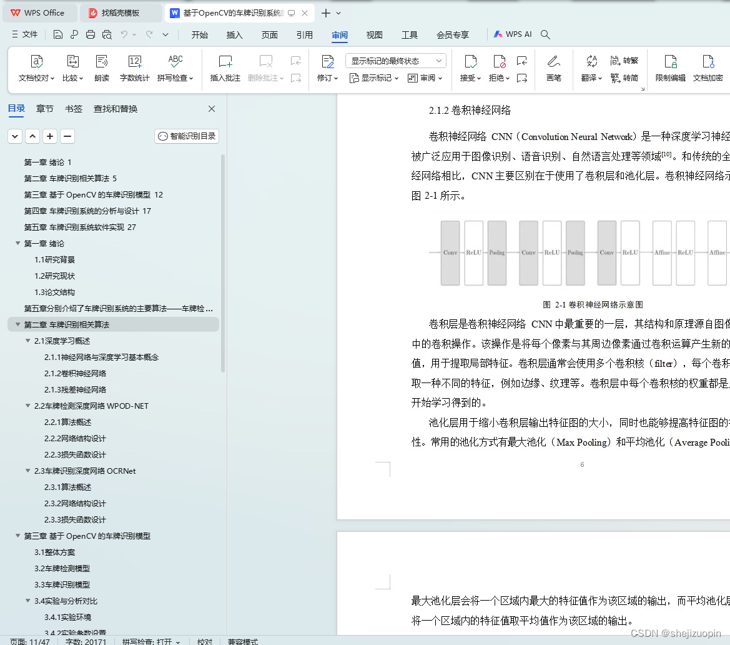
Task: Select the 画笔 pen tool
Action: pyautogui.click(x=553, y=68)
